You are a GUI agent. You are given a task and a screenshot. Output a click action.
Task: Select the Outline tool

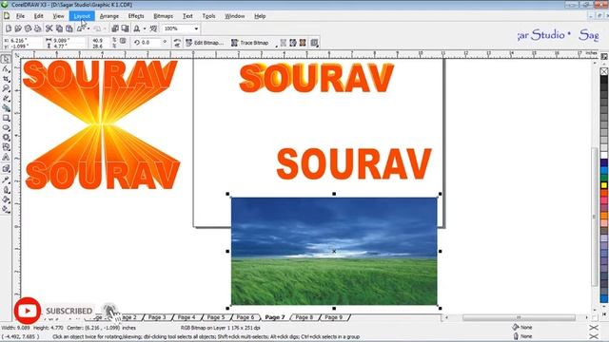(6, 190)
